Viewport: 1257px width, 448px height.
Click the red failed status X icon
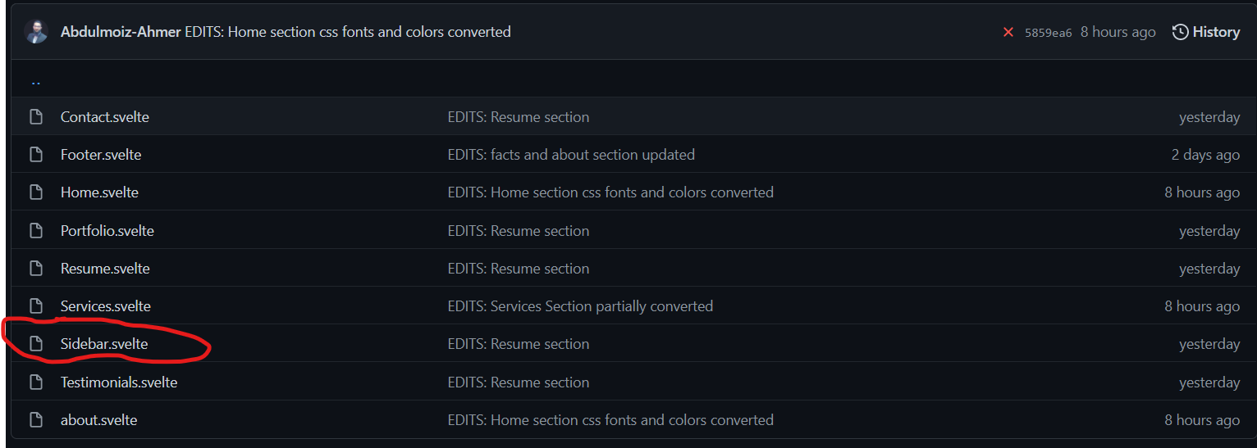1008,32
